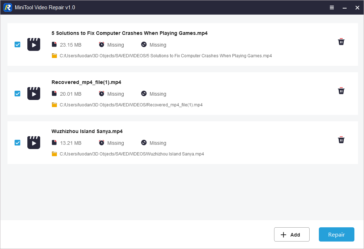This screenshot has width=364, height=249.
Task: Minimize the MiniTool Video Repair window
Action: (x=344, y=7)
